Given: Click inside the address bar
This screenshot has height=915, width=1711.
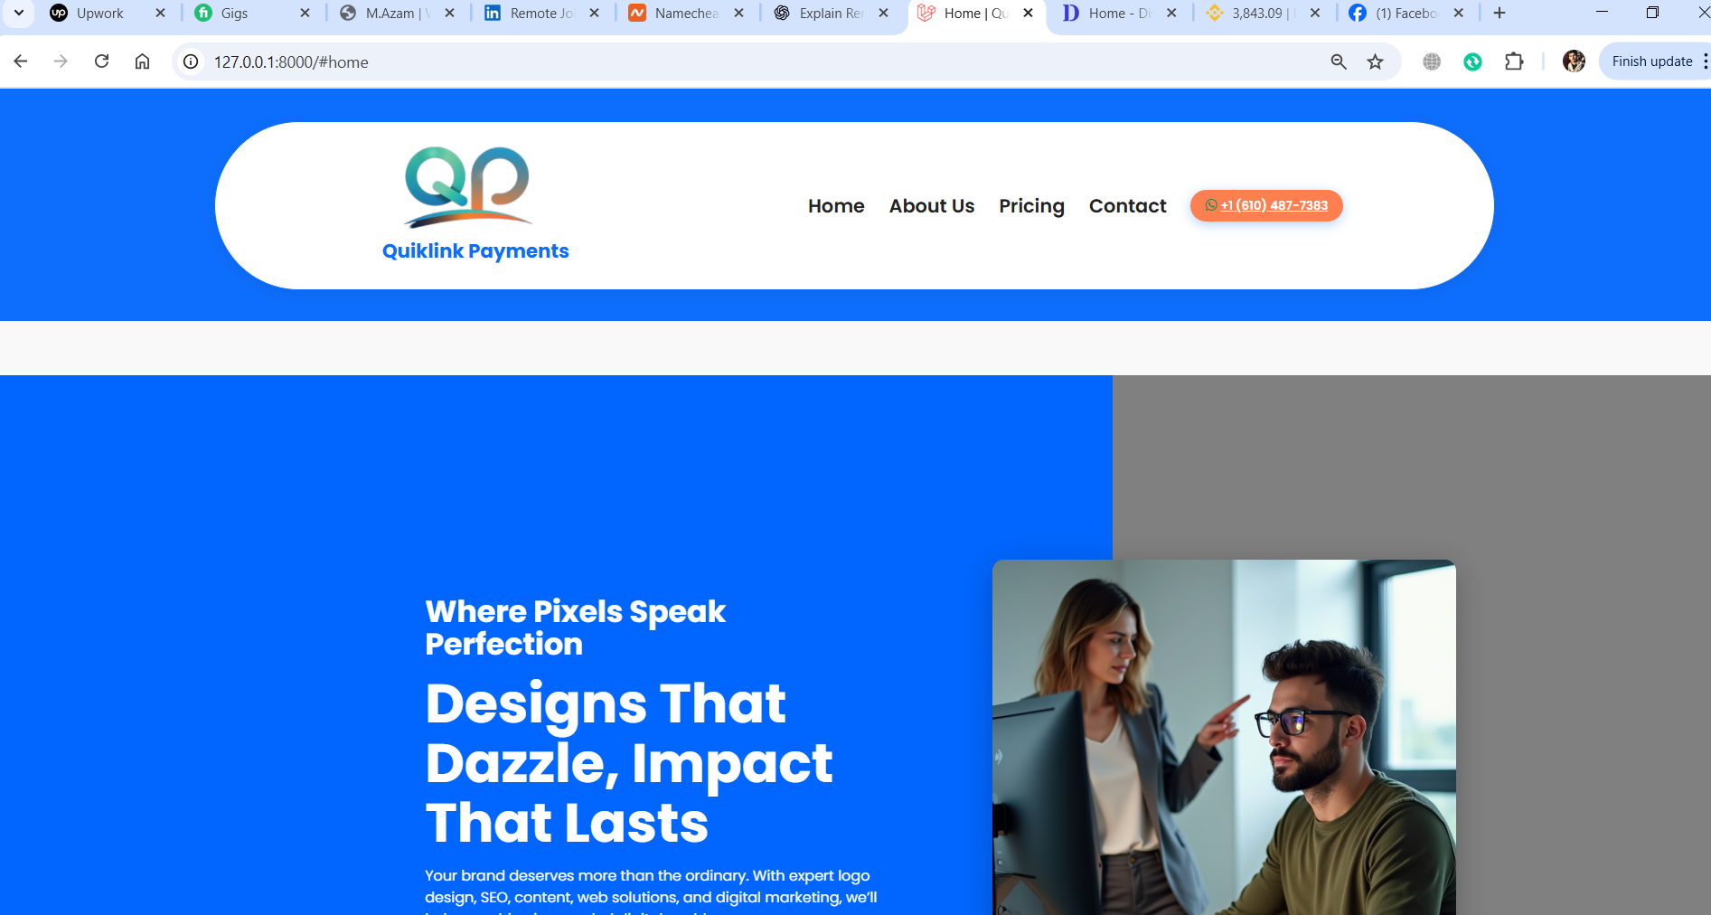Looking at the screenshot, I should tap(633, 61).
